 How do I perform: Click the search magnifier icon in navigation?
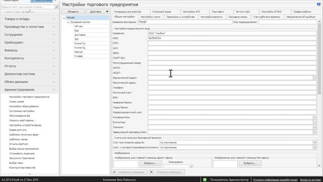pyautogui.click(x=56, y=7)
